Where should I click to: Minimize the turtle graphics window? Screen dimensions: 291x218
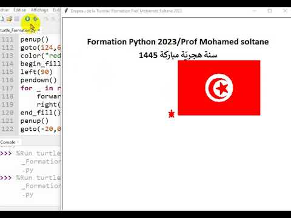tap(255, 11)
